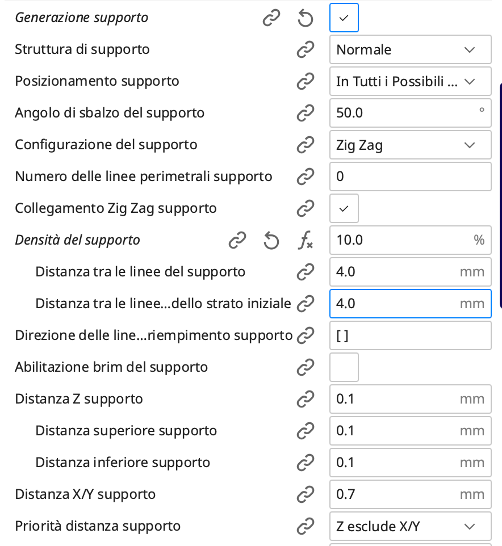Click link icon for Angolo di sbalzo

306,113
